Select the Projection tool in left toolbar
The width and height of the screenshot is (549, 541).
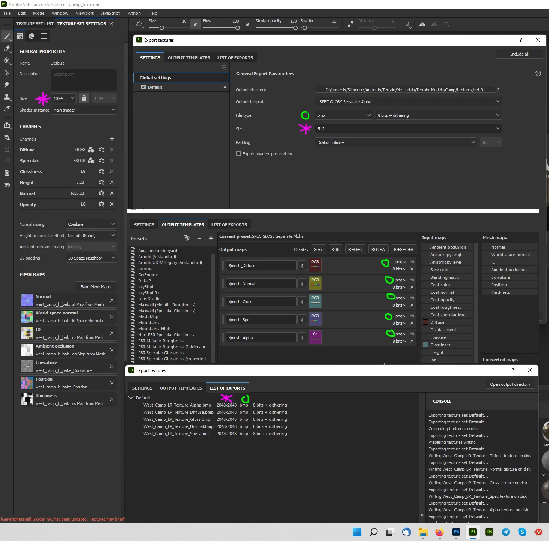point(6,60)
